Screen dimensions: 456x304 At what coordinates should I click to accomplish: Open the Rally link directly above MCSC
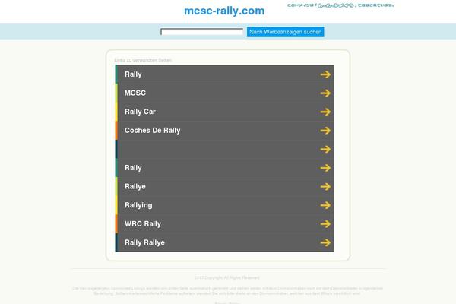133,74
